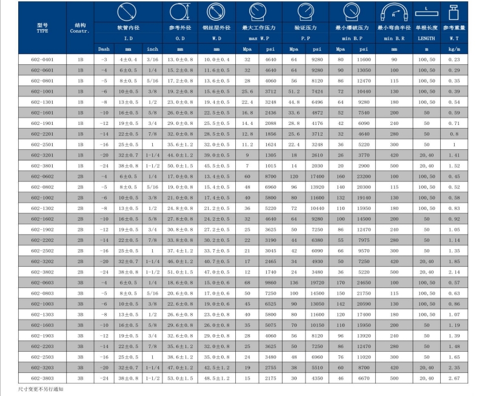Select the Constr. column header
The width and height of the screenshot is (485, 396).
[x=80, y=28]
